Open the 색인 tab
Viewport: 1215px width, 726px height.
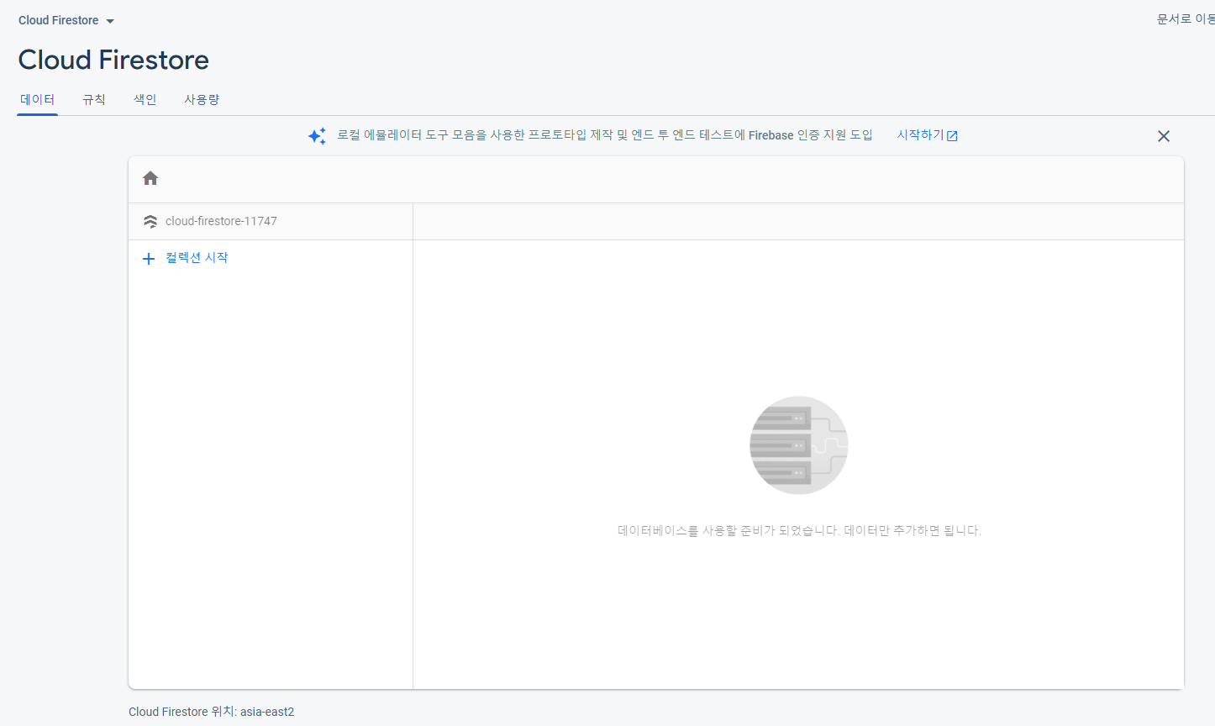(145, 99)
